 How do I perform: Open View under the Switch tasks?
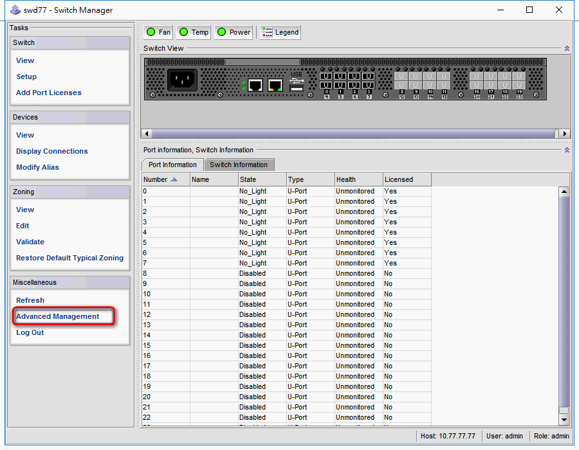[x=25, y=60]
